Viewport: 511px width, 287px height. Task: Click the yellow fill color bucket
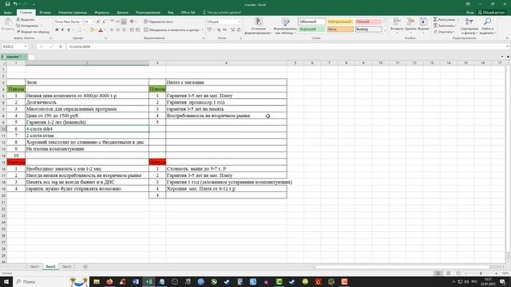[x=92, y=30]
